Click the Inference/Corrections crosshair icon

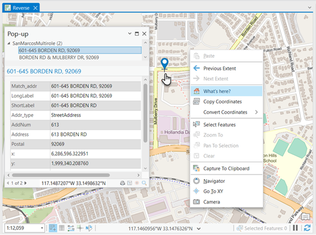pyautogui.click(x=80, y=228)
